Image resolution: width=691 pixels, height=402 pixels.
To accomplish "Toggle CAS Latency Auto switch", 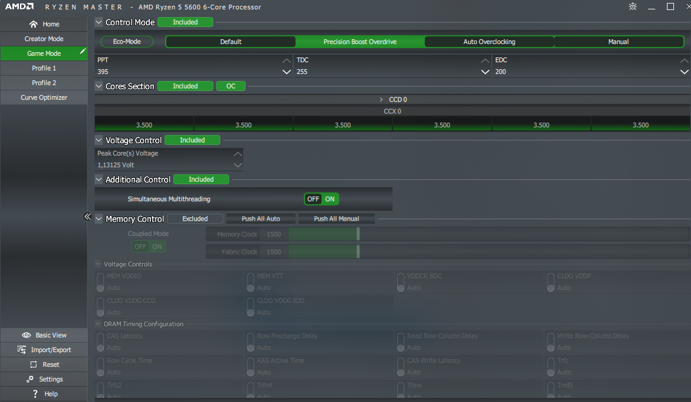I will [100, 342].
